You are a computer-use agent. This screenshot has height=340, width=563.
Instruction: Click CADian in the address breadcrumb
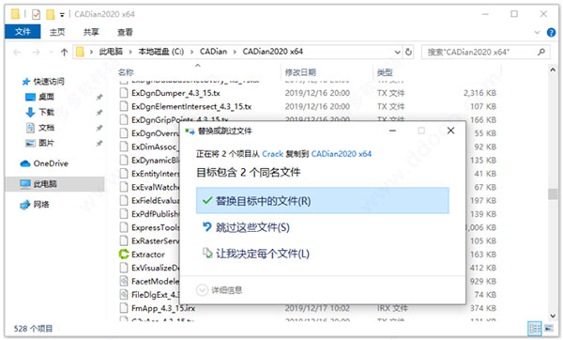pos(213,52)
